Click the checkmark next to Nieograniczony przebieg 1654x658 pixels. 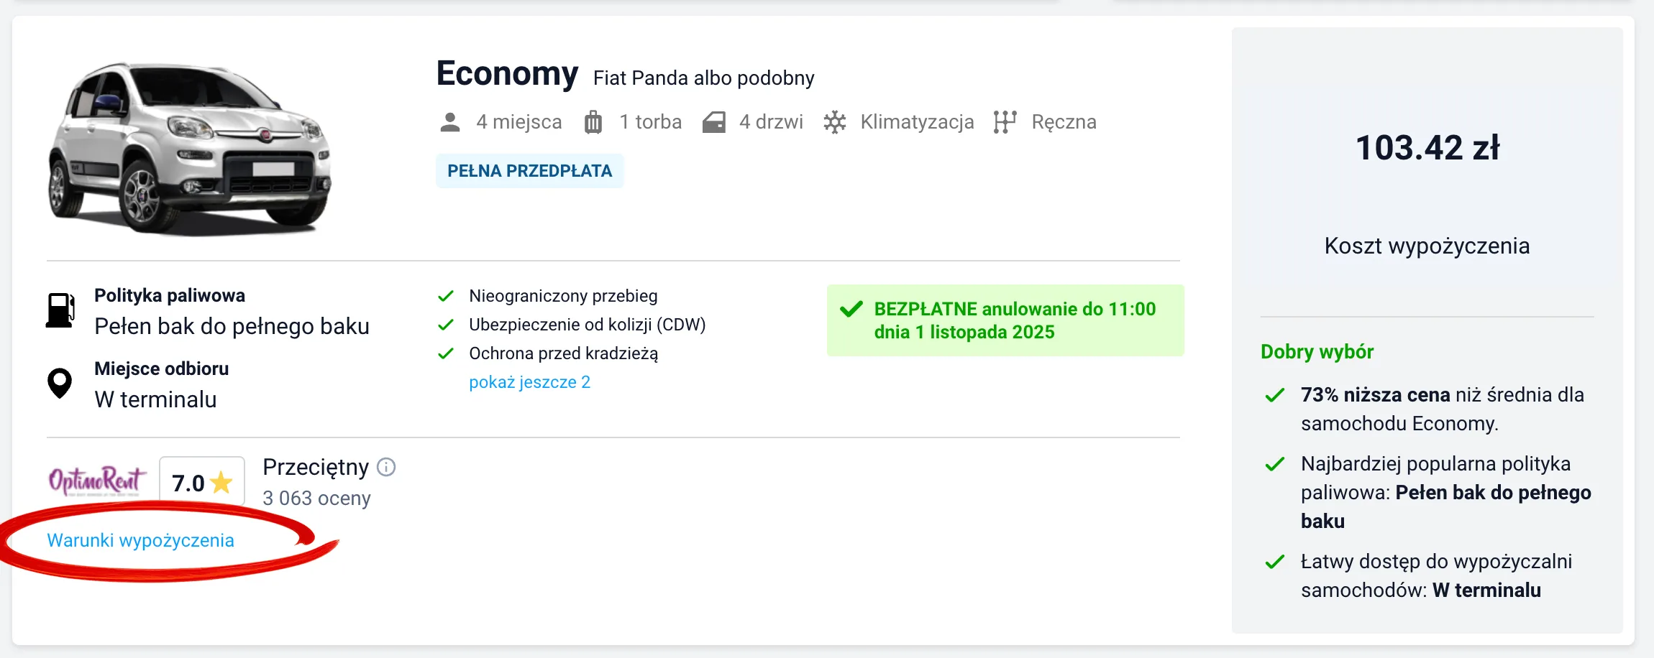click(x=446, y=295)
